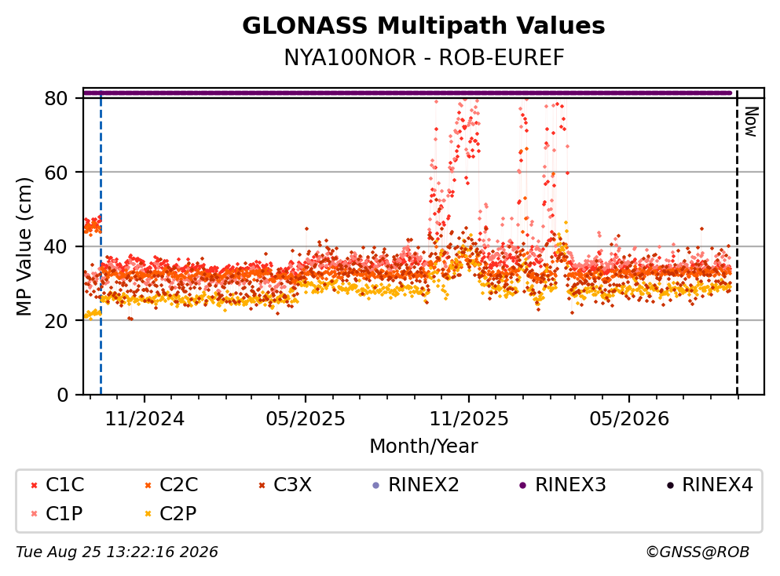Image resolution: width=780 pixels, height=576 pixels.
Task: Click the ©GNSS@ROB copyright text
Action: tap(698, 552)
